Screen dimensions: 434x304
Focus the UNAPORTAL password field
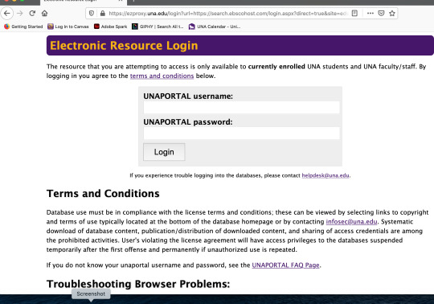click(241, 134)
